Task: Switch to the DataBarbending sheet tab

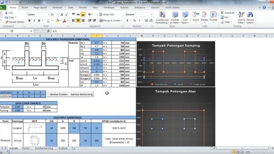Action: (44, 148)
